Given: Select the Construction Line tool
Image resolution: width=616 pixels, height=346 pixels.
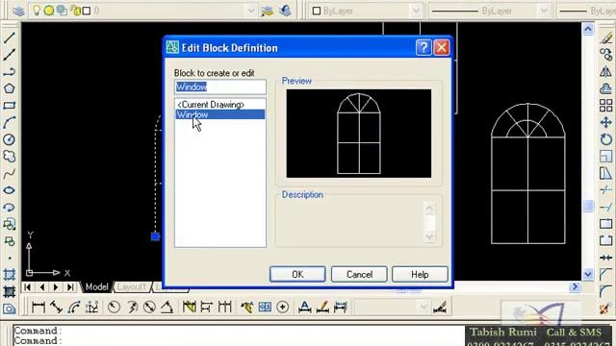Looking at the screenshot, I should pos(9,55).
